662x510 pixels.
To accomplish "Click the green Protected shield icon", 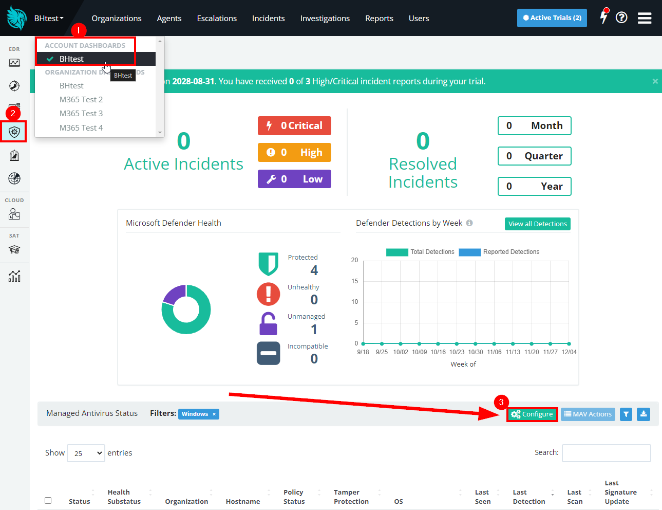I will [268, 264].
